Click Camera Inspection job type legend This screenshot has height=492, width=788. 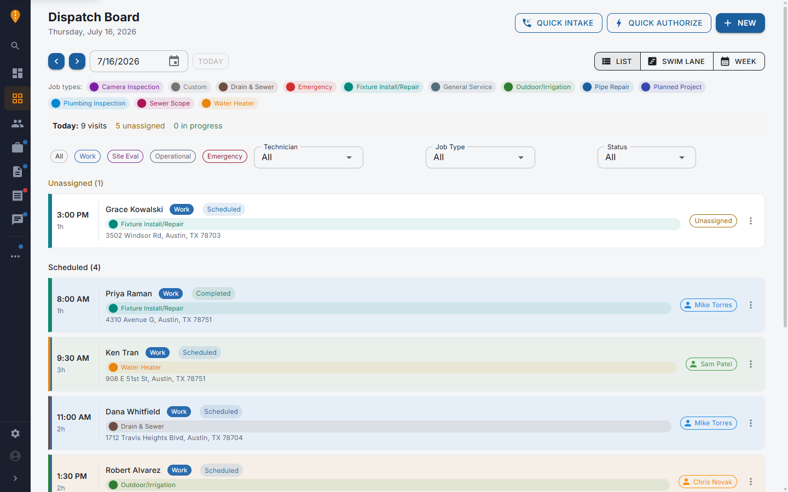pyautogui.click(x=125, y=87)
